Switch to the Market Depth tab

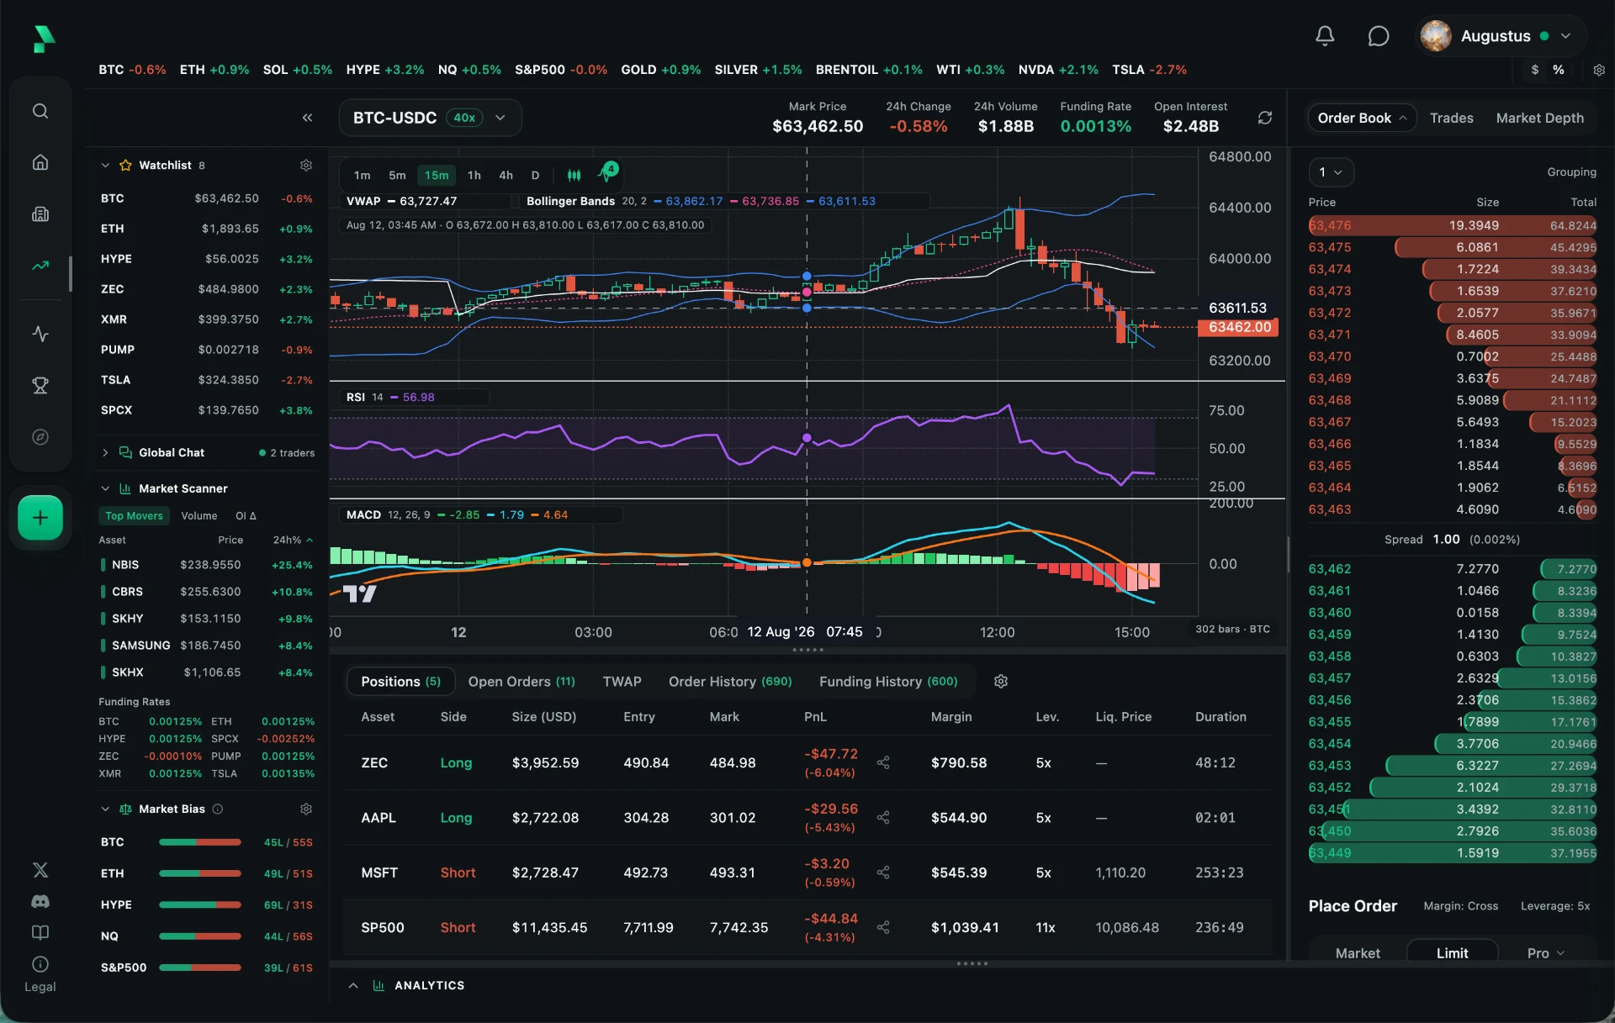(1539, 118)
